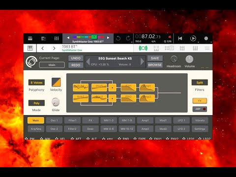Click the UNDO button

click(76, 58)
